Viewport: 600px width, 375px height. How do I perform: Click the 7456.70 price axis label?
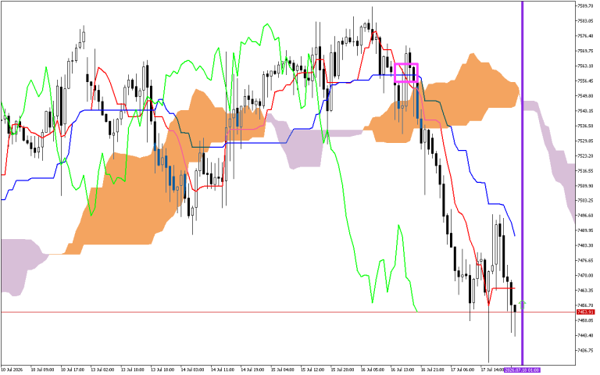point(585,305)
